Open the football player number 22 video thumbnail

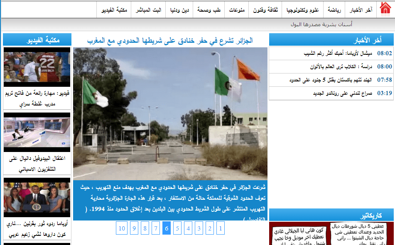pyautogui.click(x=37, y=67)
